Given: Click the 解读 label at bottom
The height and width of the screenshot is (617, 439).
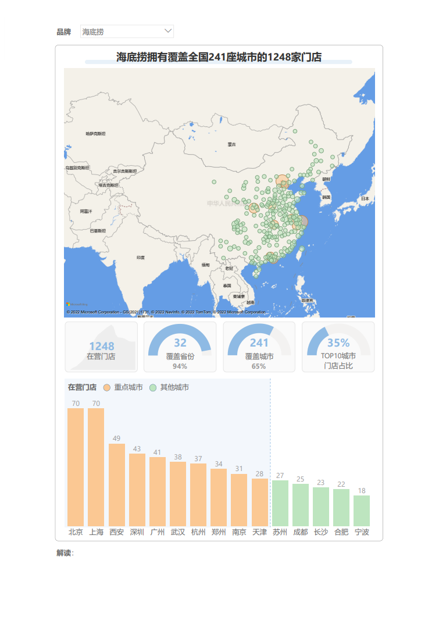Looking at the screenshot, I should point(65,553).
